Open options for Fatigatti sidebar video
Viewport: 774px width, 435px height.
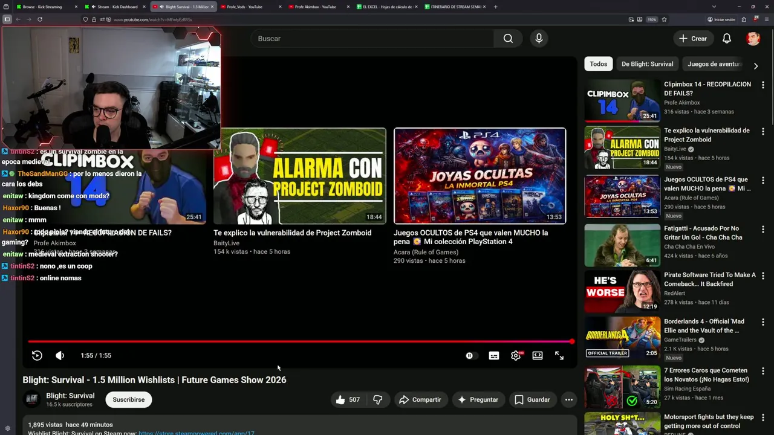(763, 230)
